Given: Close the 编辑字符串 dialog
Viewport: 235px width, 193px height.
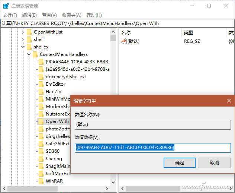Looking at the screenshot, I should tap(229, 101).
